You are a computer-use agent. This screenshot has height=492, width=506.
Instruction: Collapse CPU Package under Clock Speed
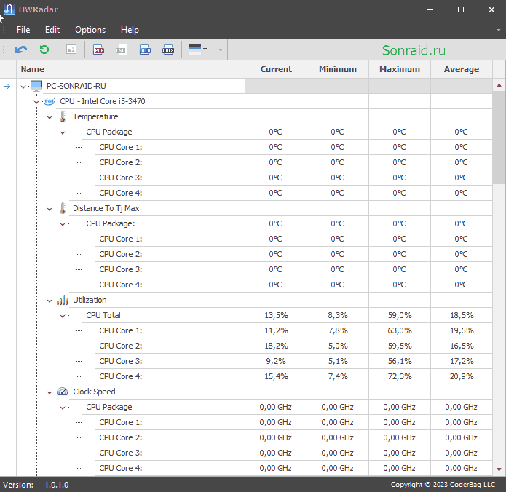pyautogui.click(x=63, y=408)
